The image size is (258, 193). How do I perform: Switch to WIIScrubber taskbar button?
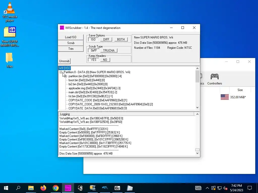point(68,188)
